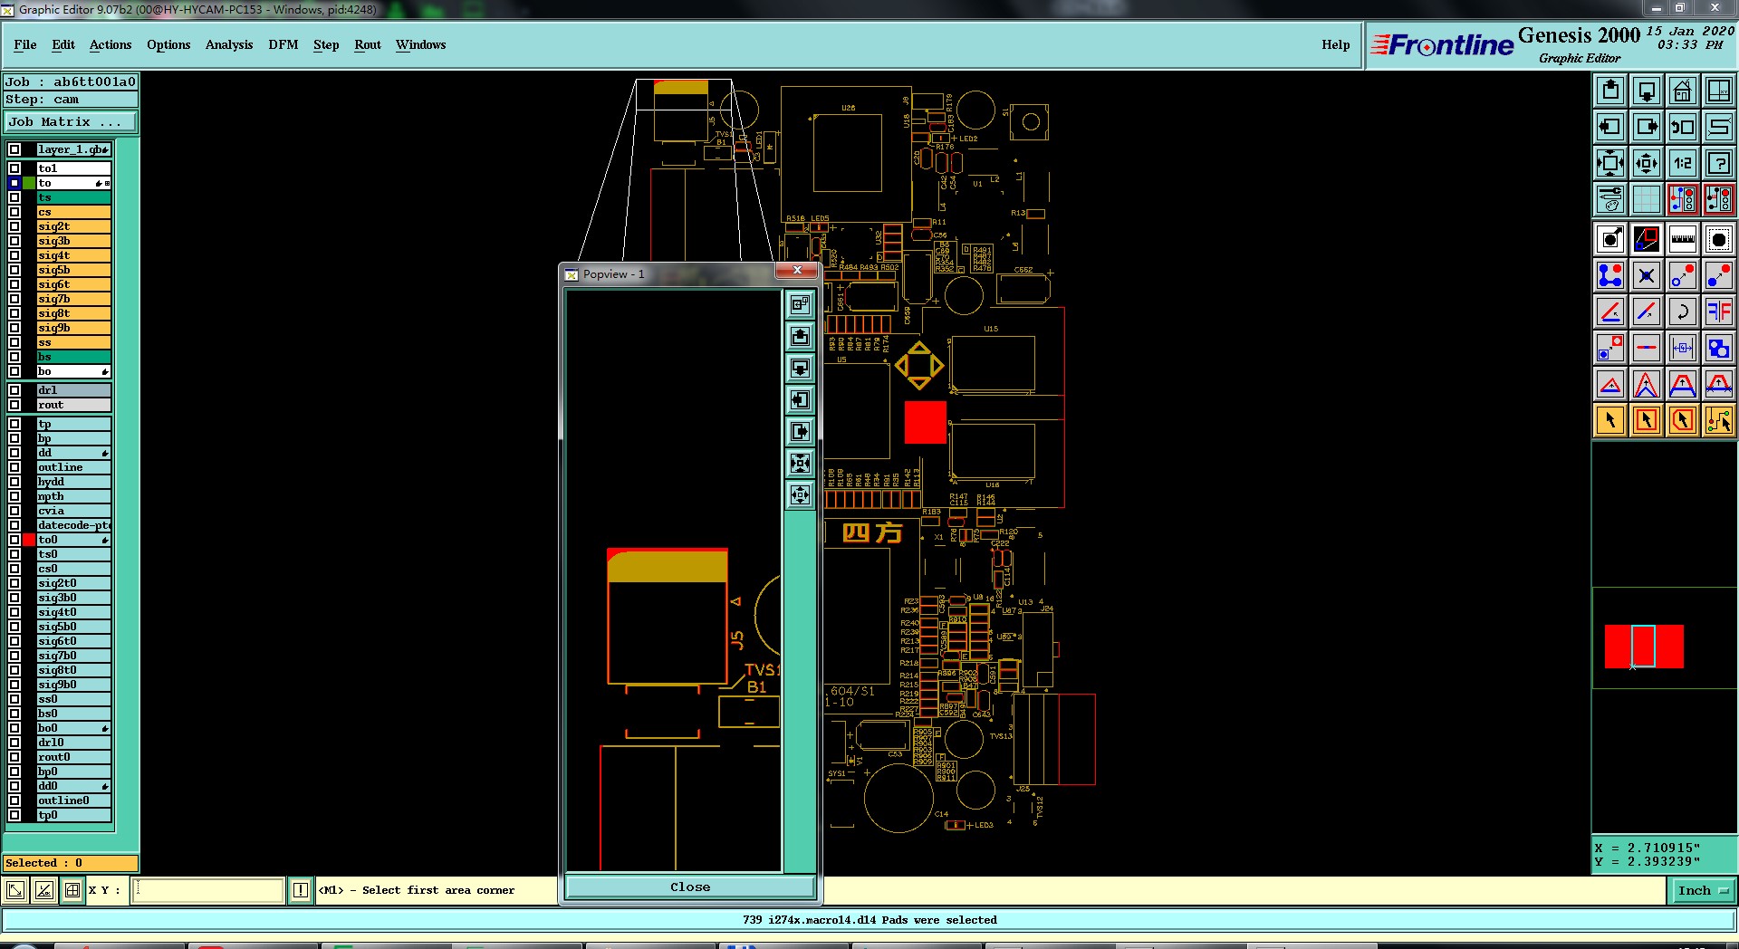
Task: Select the layer name npth
Action: point(73,496)
